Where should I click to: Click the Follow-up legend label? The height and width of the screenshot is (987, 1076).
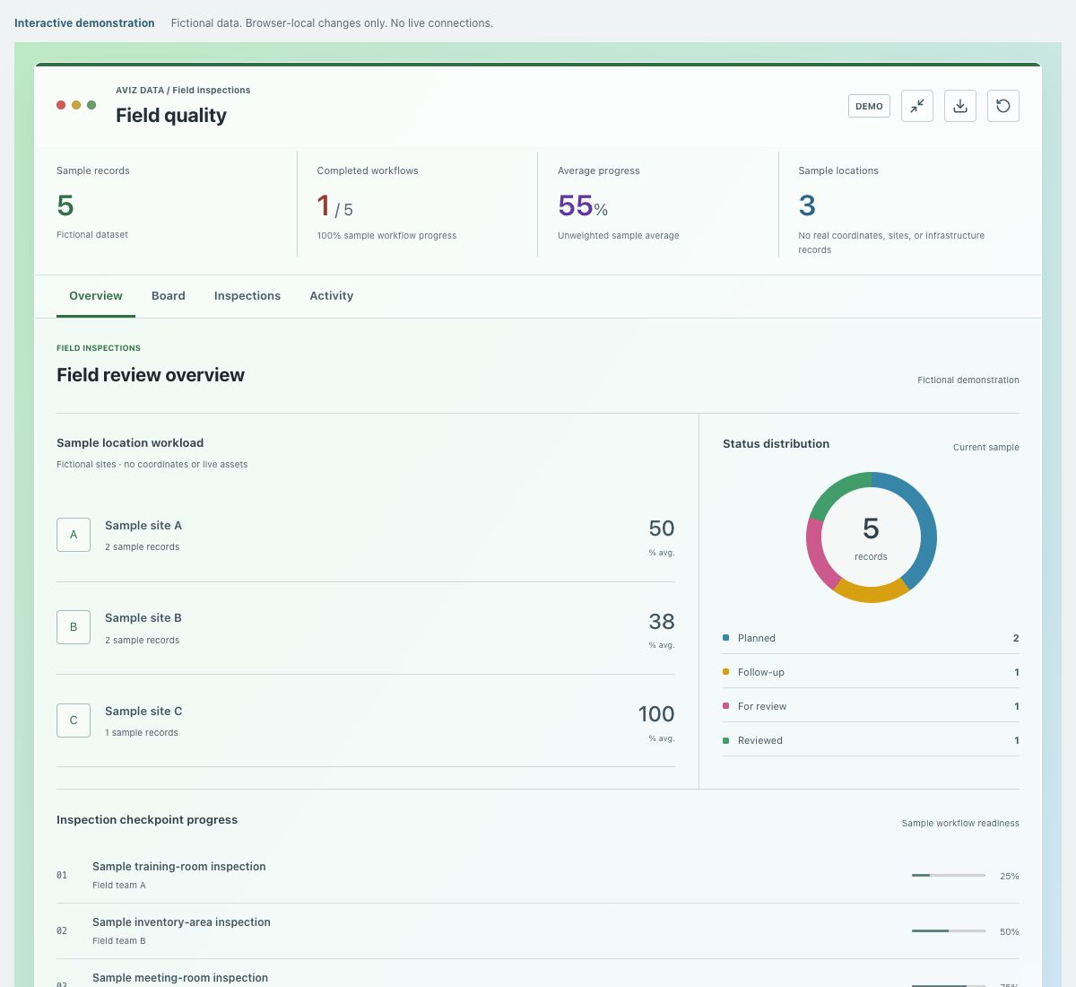pyautogui.click(x=761, y=673)
